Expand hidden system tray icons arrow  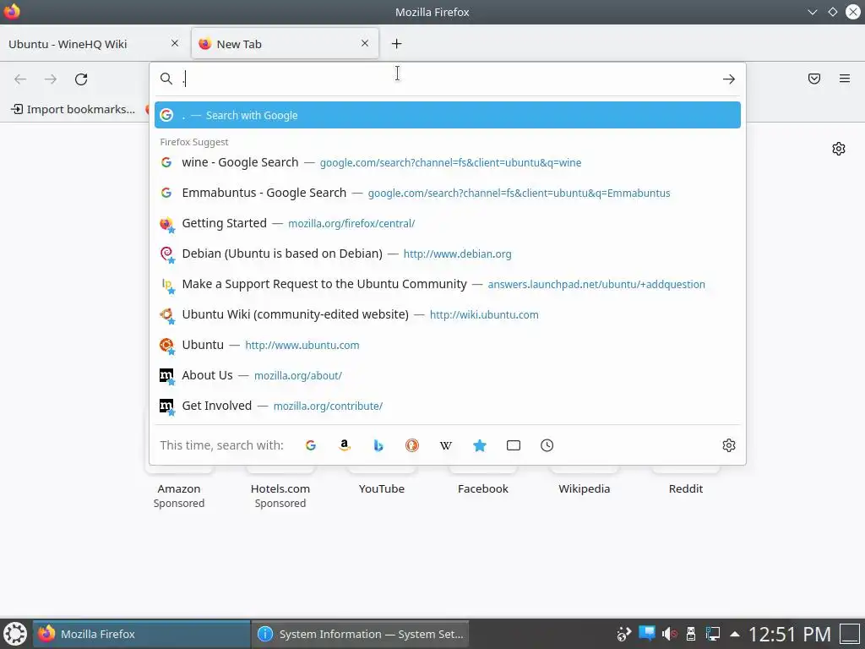click(735, 634)
